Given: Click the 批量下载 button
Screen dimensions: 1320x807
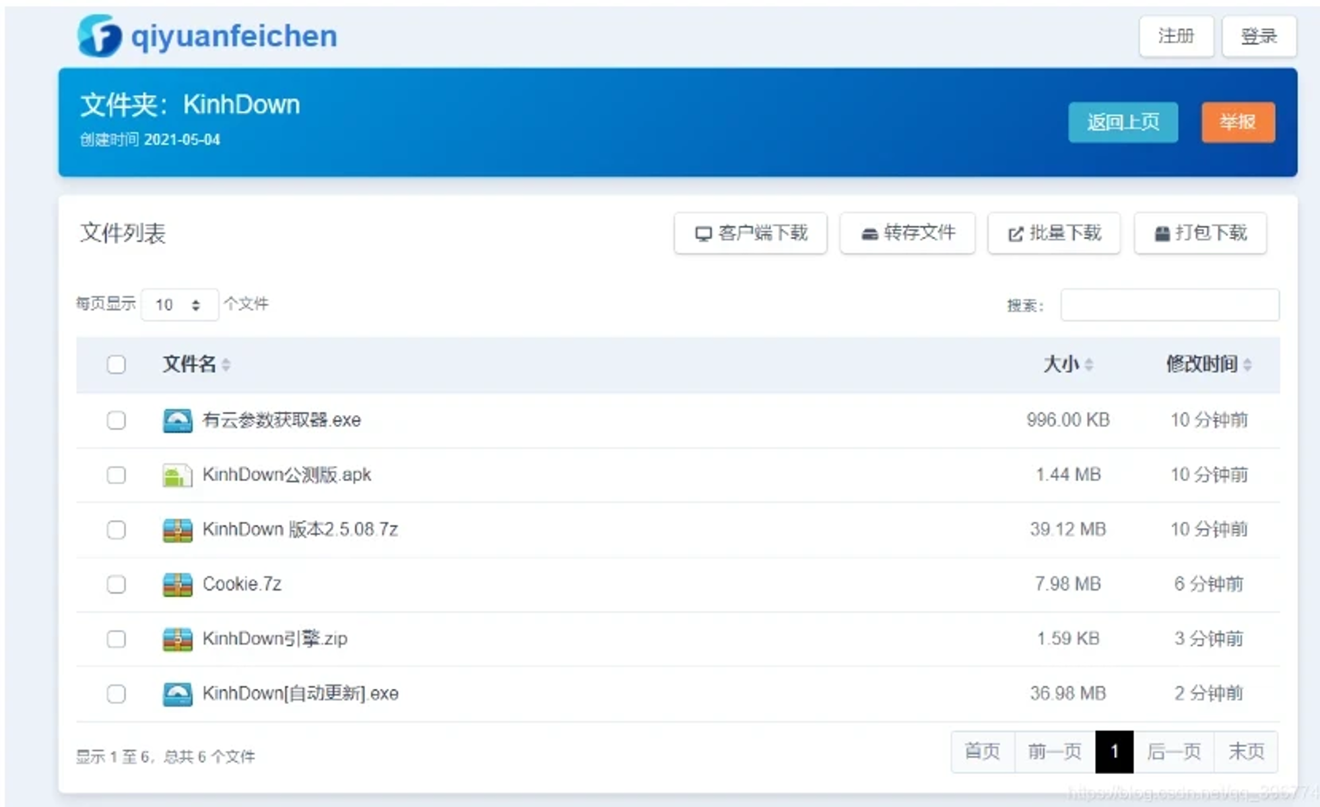Looking at the screenshot, I should [1054, 233].
